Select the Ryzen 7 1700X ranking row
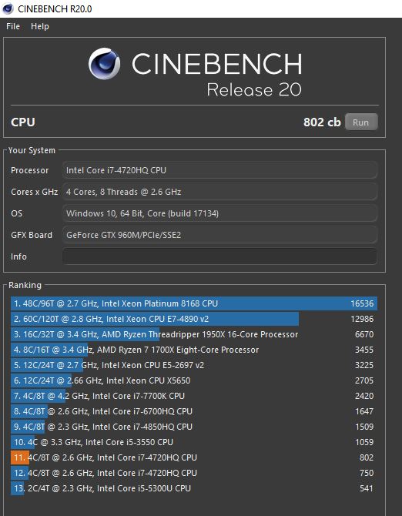Viewport: 402px width, 516px height. [194, 350]
